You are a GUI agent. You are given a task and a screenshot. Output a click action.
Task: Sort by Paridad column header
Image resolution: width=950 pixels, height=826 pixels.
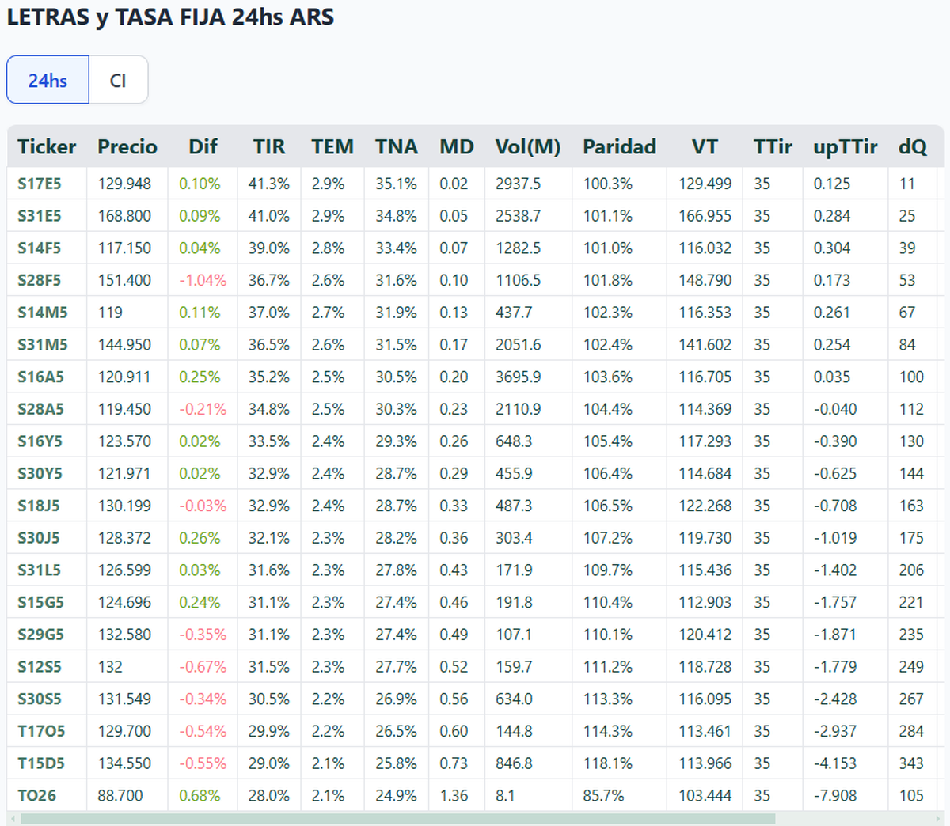click(620, 146)
